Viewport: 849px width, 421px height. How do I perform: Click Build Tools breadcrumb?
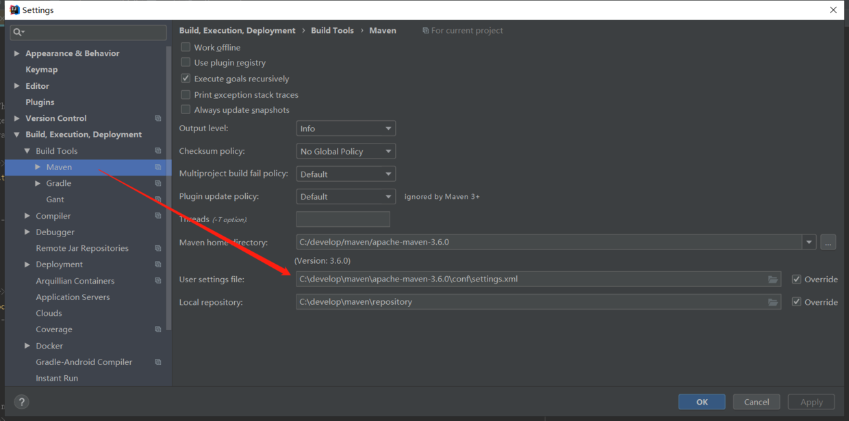[x=333, y=31]
